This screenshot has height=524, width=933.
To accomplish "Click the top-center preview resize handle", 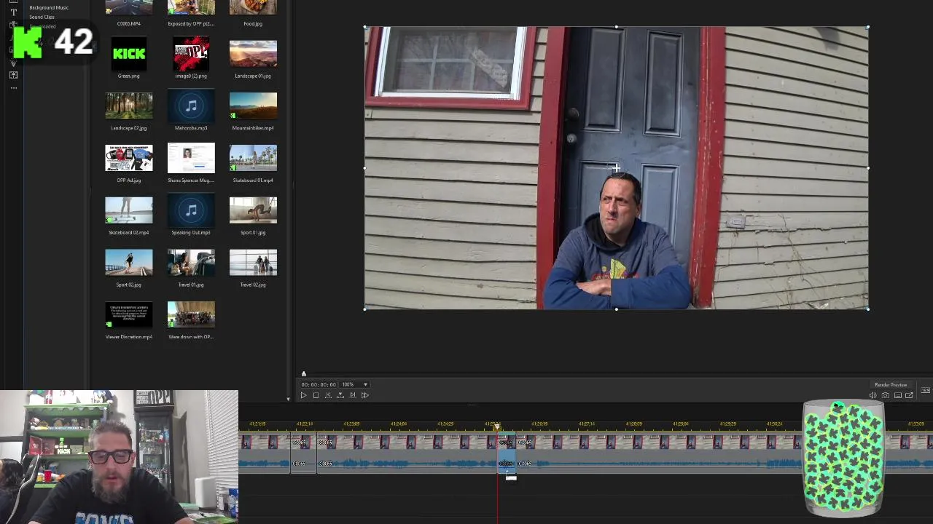I will (617, 27).
